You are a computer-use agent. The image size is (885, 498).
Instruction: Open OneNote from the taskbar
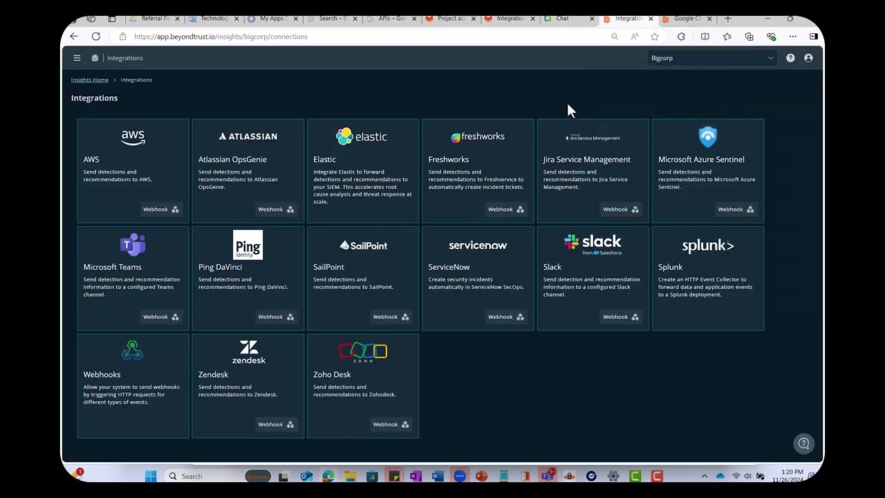[x=415, y=476]
